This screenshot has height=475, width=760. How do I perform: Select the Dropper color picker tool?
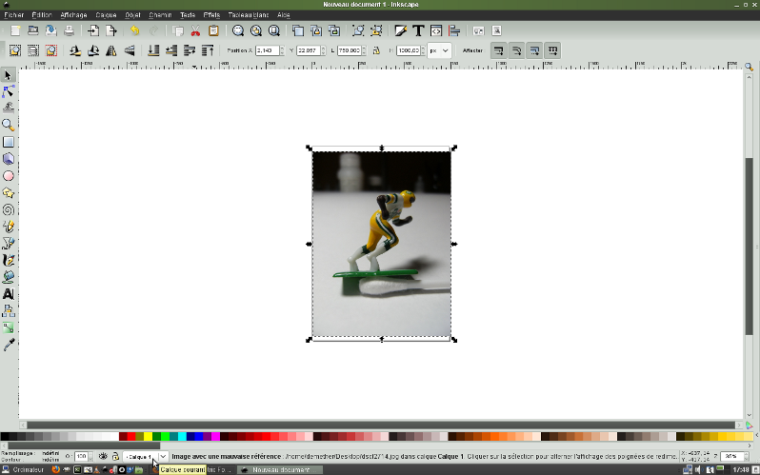[9, 345]
